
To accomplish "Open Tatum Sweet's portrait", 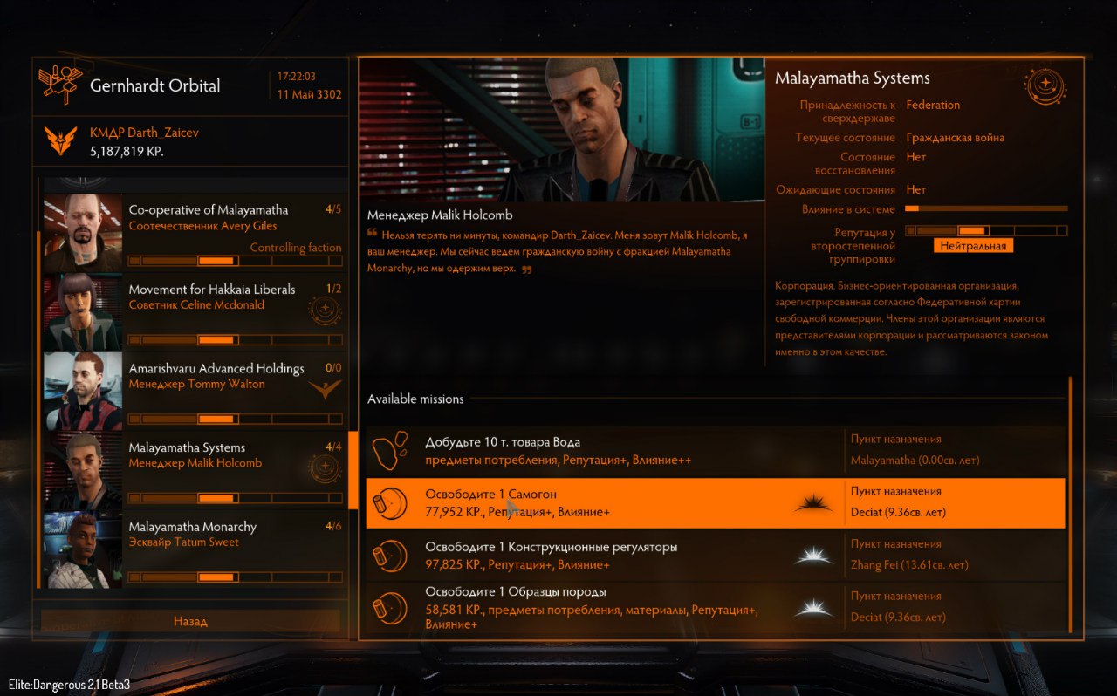I will (x=82, y=549).
